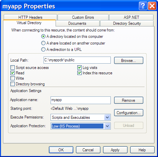
Task: Click the Cancel button
Action: coord(88,150)
